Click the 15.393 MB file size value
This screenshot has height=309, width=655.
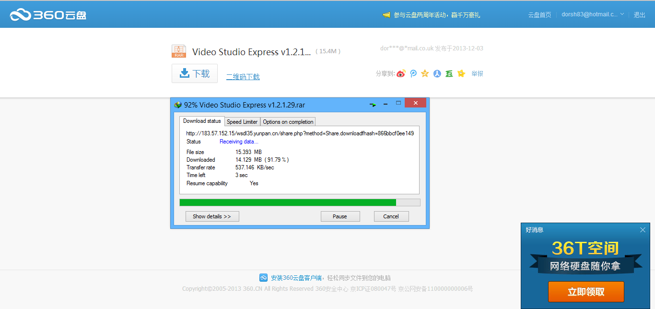pos(248,152)
